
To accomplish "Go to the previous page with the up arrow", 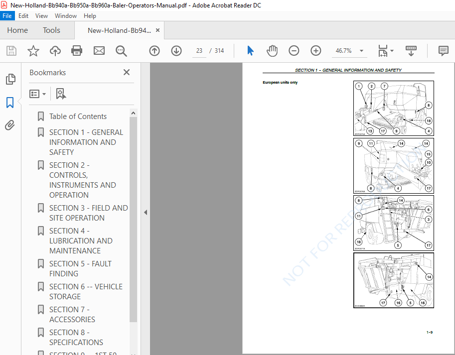I will [154, 51].
